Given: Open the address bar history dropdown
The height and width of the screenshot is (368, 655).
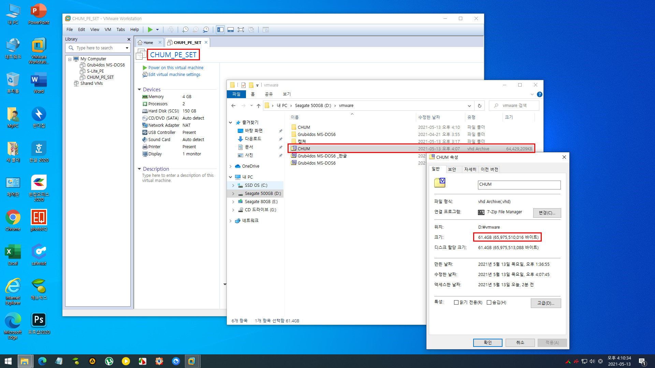Looking at the screenshot, I should tap(469, 106).
